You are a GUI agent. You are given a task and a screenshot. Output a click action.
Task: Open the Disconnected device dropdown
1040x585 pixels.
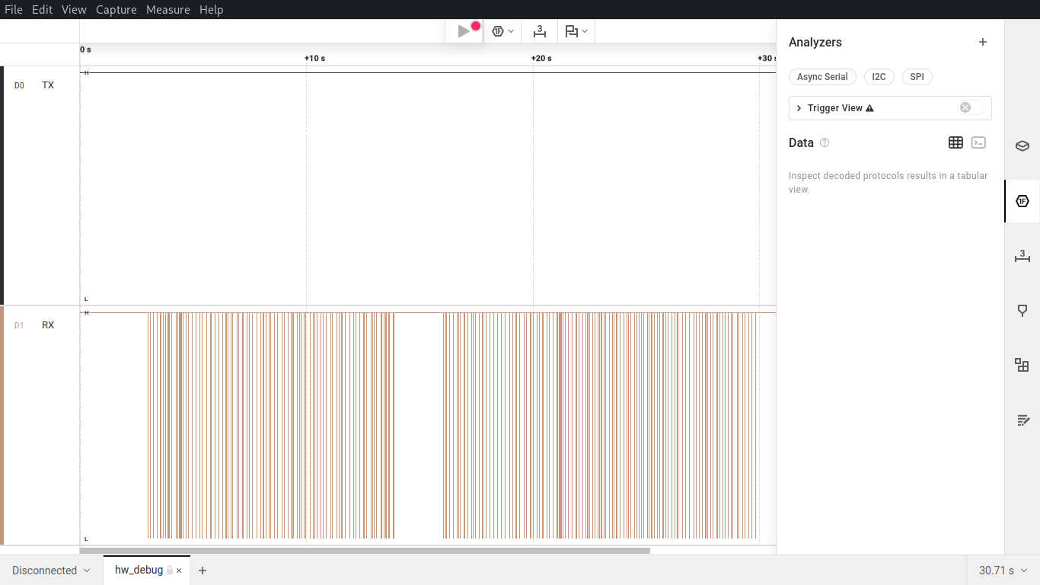tap(51, 571)
